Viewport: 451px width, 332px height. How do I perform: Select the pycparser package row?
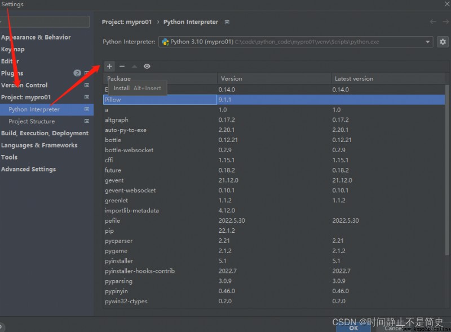274,241
